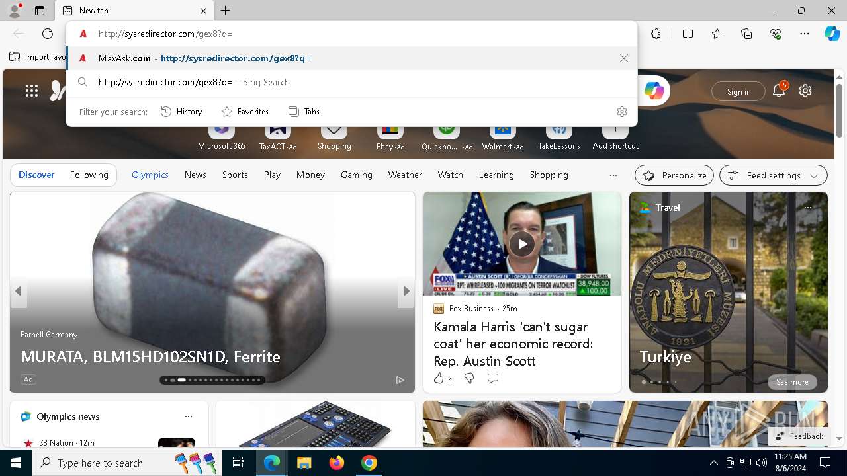Switch to the Discover feed tab
Screen dimensions: 847x476
(36, 175)
